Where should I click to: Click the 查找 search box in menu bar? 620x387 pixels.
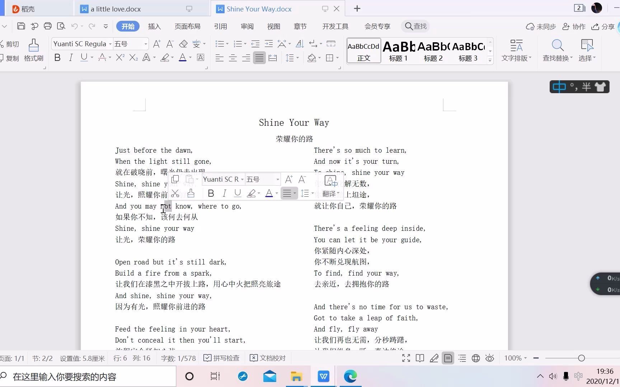point(416,26)
